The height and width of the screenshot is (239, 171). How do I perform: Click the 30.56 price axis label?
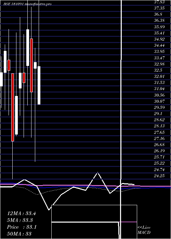click(x=159, y=95)
